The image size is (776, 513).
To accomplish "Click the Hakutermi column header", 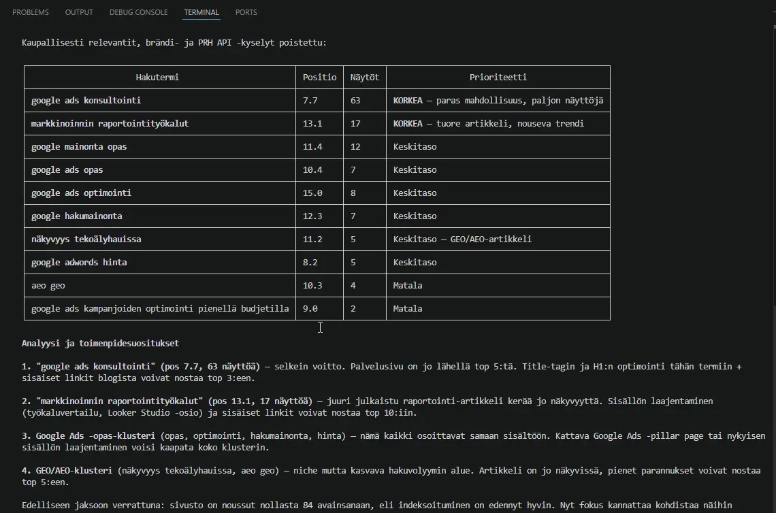I will [x=157, y=78].
